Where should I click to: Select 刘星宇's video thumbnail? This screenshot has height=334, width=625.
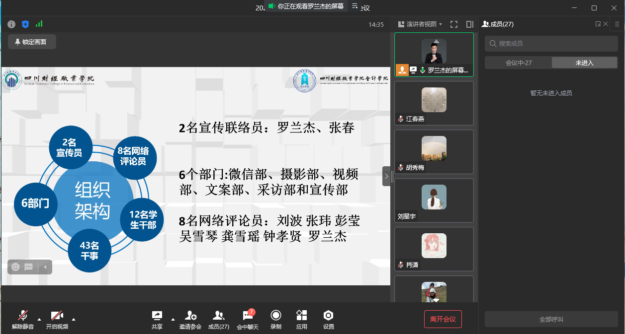(434, 200)
